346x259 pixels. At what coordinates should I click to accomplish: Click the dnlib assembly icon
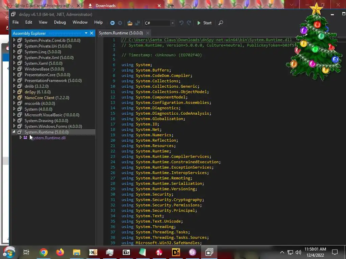coord(20,86)
